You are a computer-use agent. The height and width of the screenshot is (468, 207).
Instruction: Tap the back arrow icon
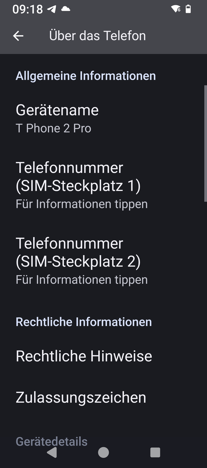tap(18, 36)
